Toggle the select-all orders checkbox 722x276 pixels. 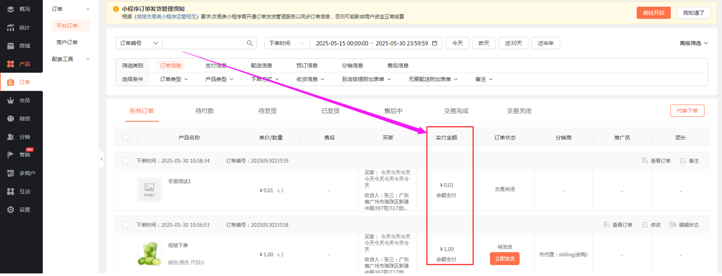pos(126,137)
